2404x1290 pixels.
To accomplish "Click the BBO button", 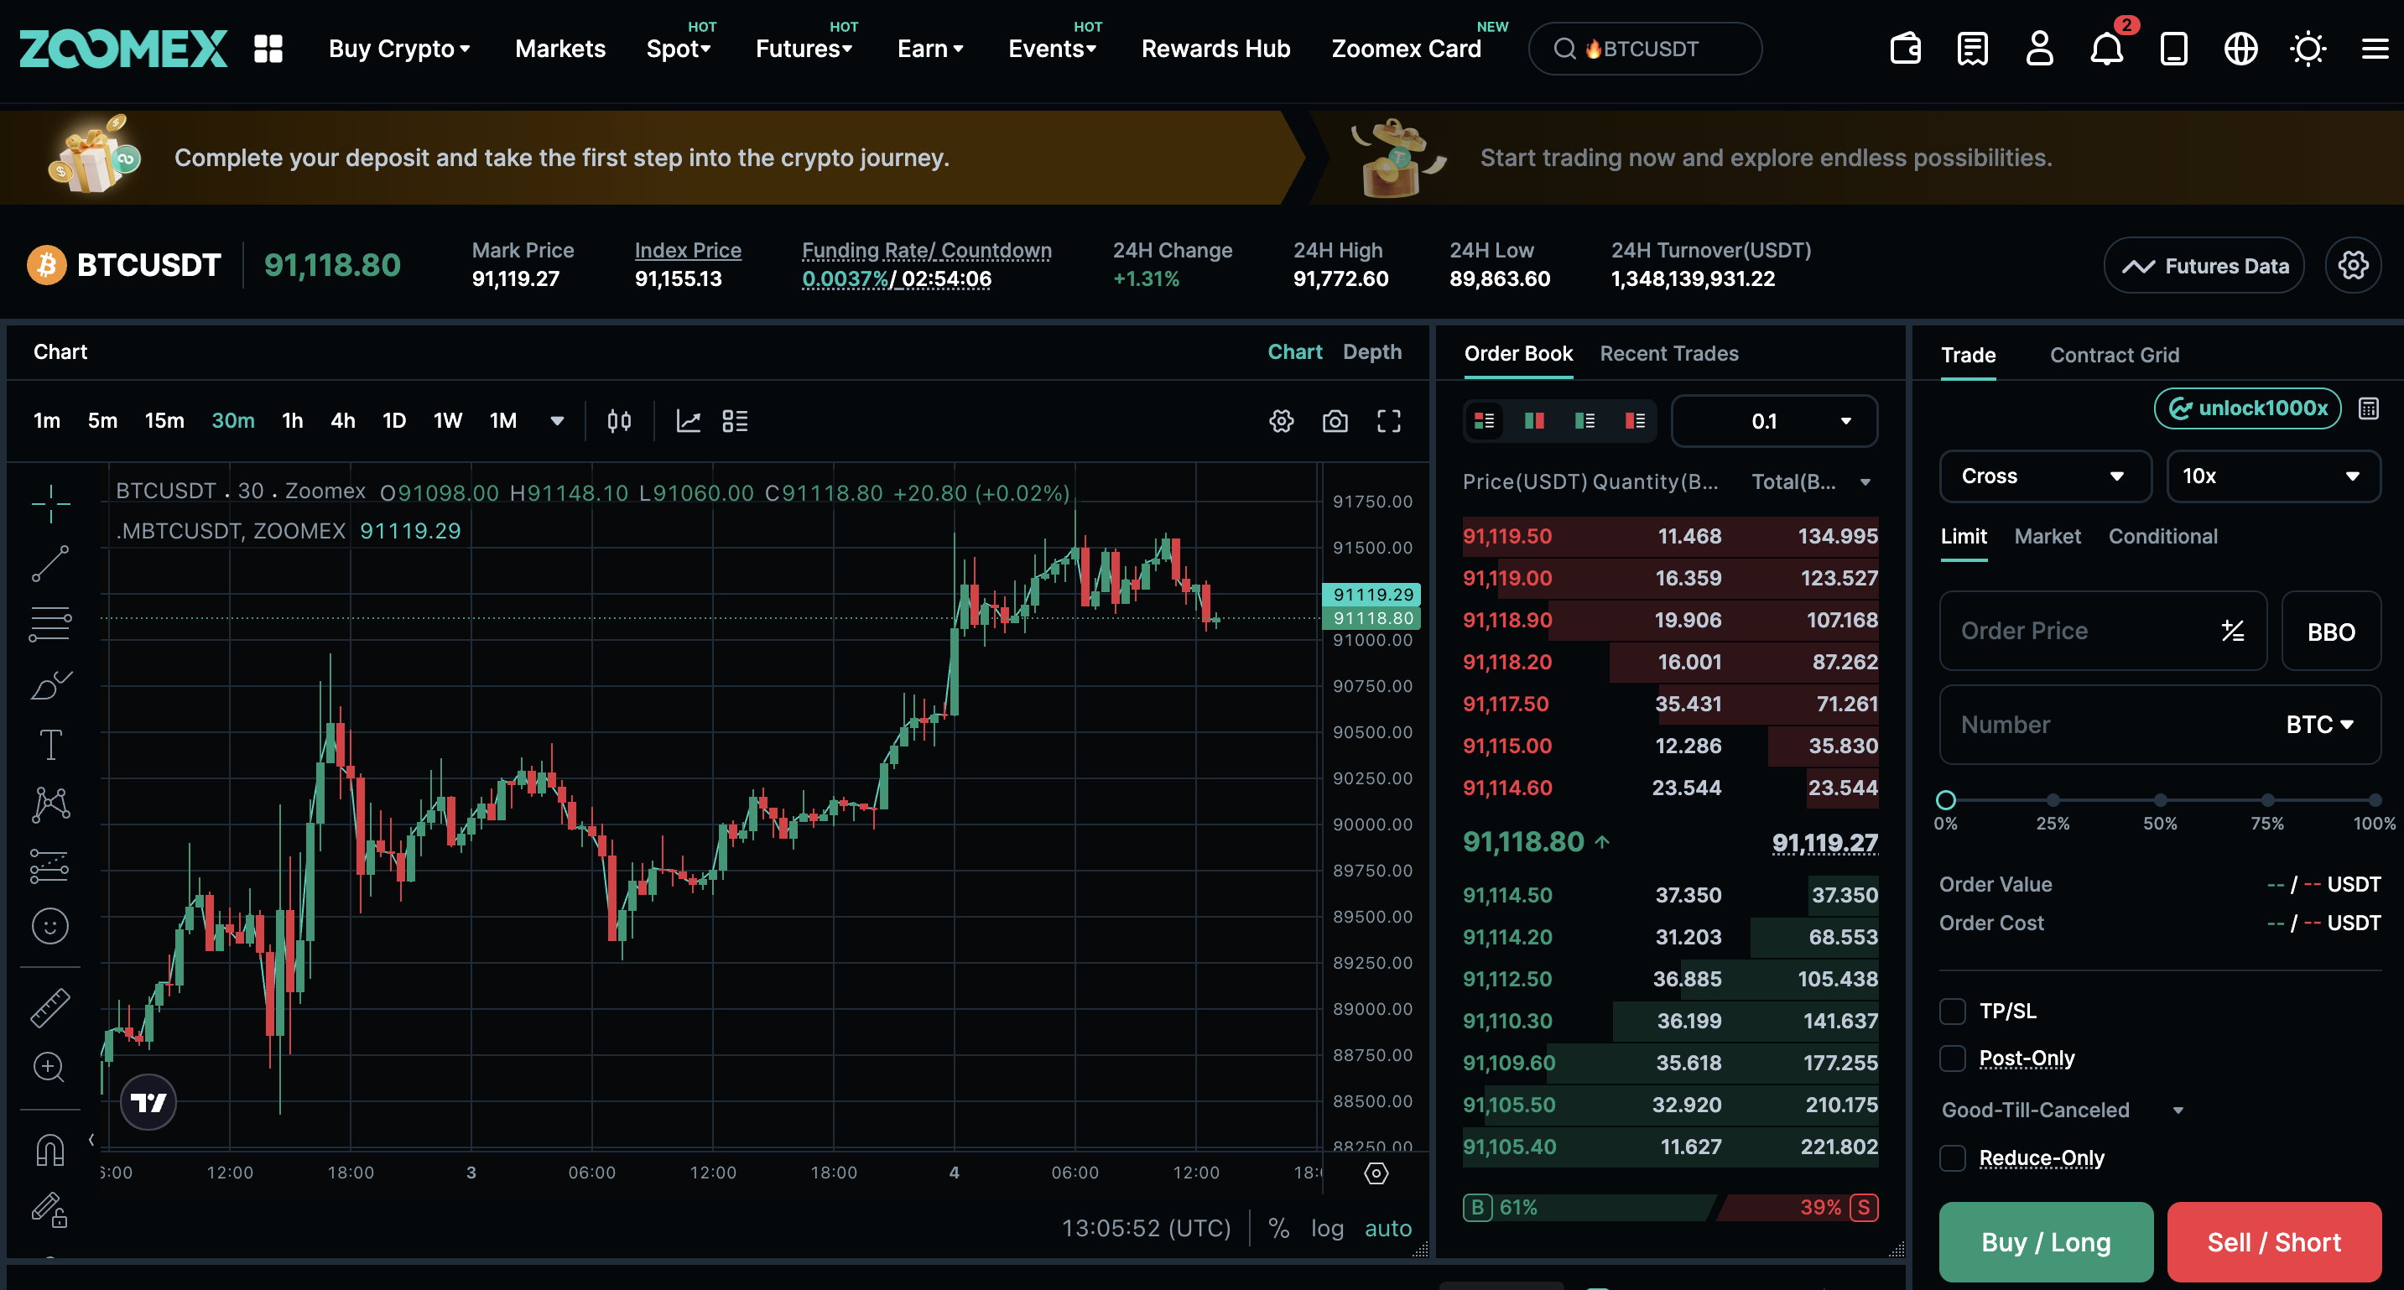I will 2330,632.
